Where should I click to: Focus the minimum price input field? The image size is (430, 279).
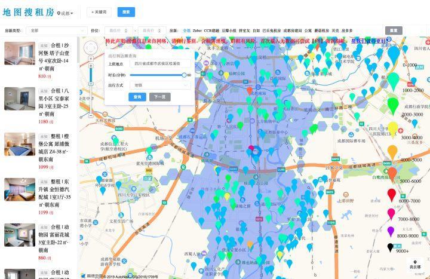pos(118,30)
